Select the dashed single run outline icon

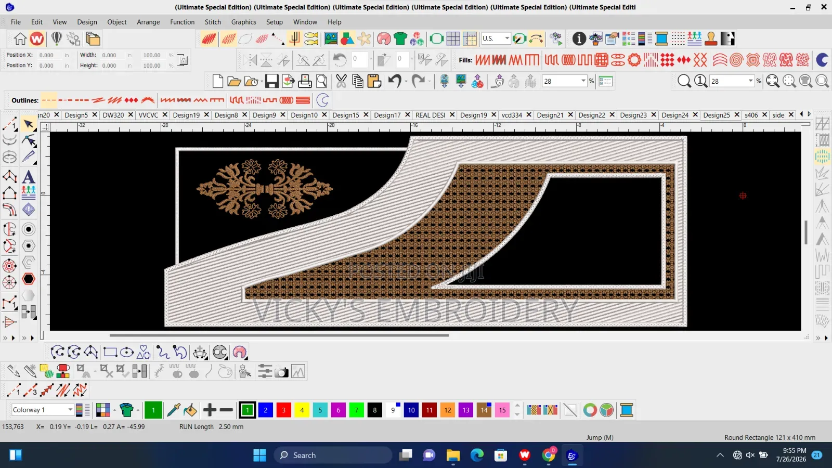49,100
